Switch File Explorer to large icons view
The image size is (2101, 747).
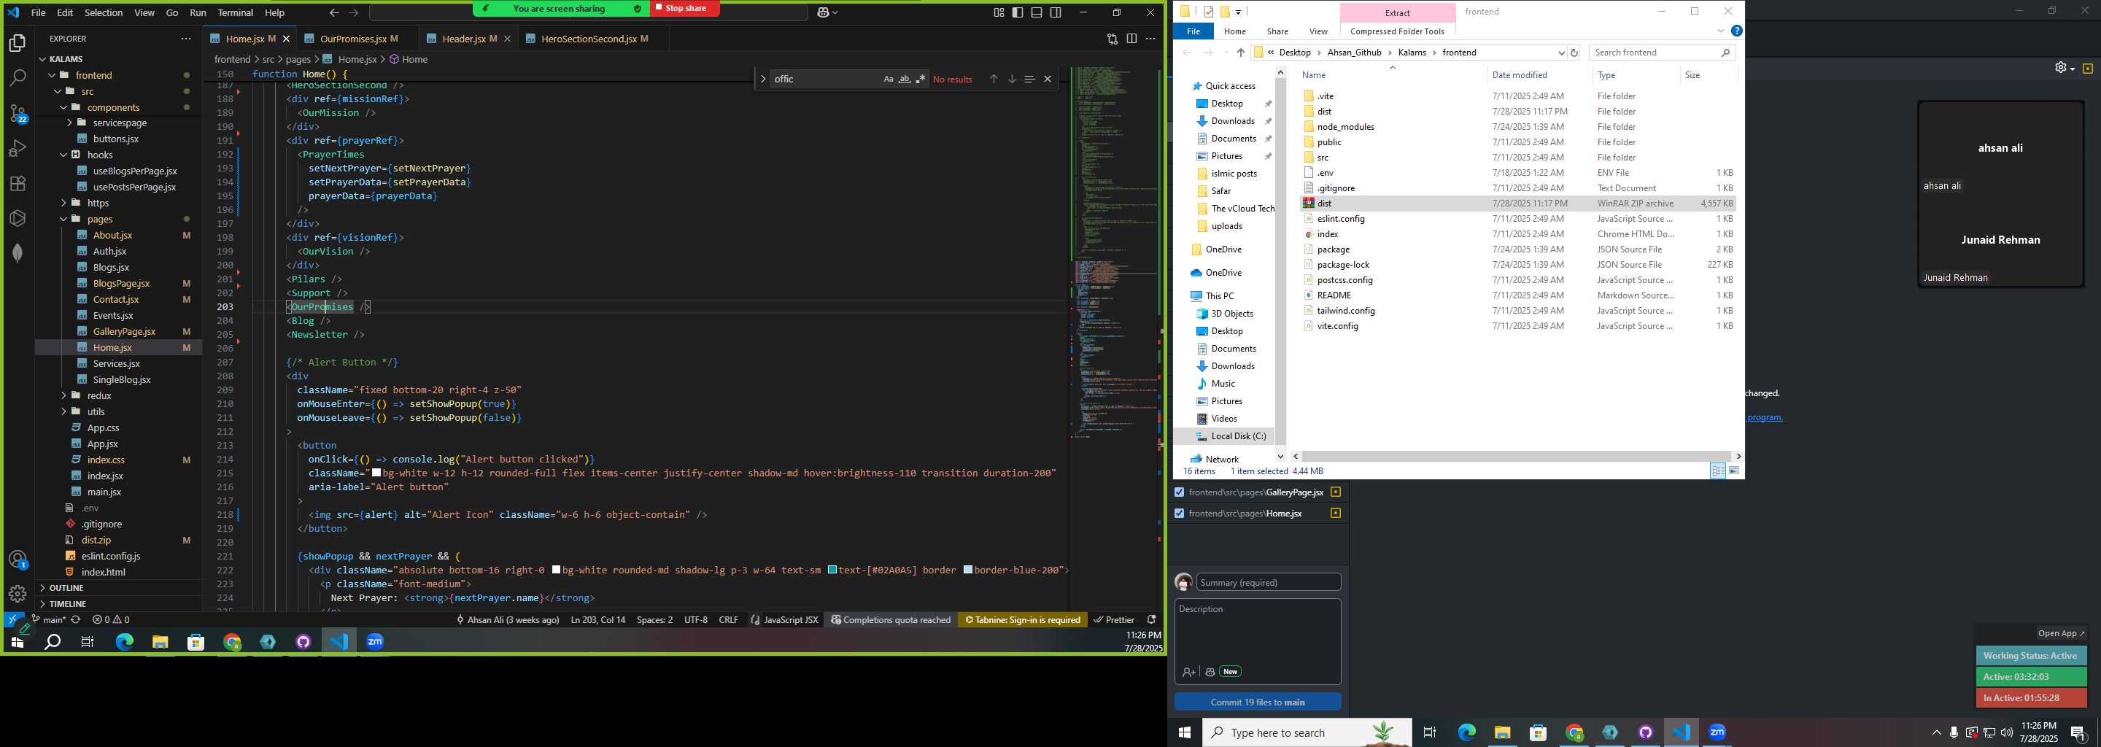1734,471
